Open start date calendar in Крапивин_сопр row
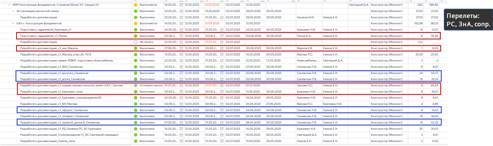Image resolution: width=493 pixels, height=146 pixels. point(181,92)
